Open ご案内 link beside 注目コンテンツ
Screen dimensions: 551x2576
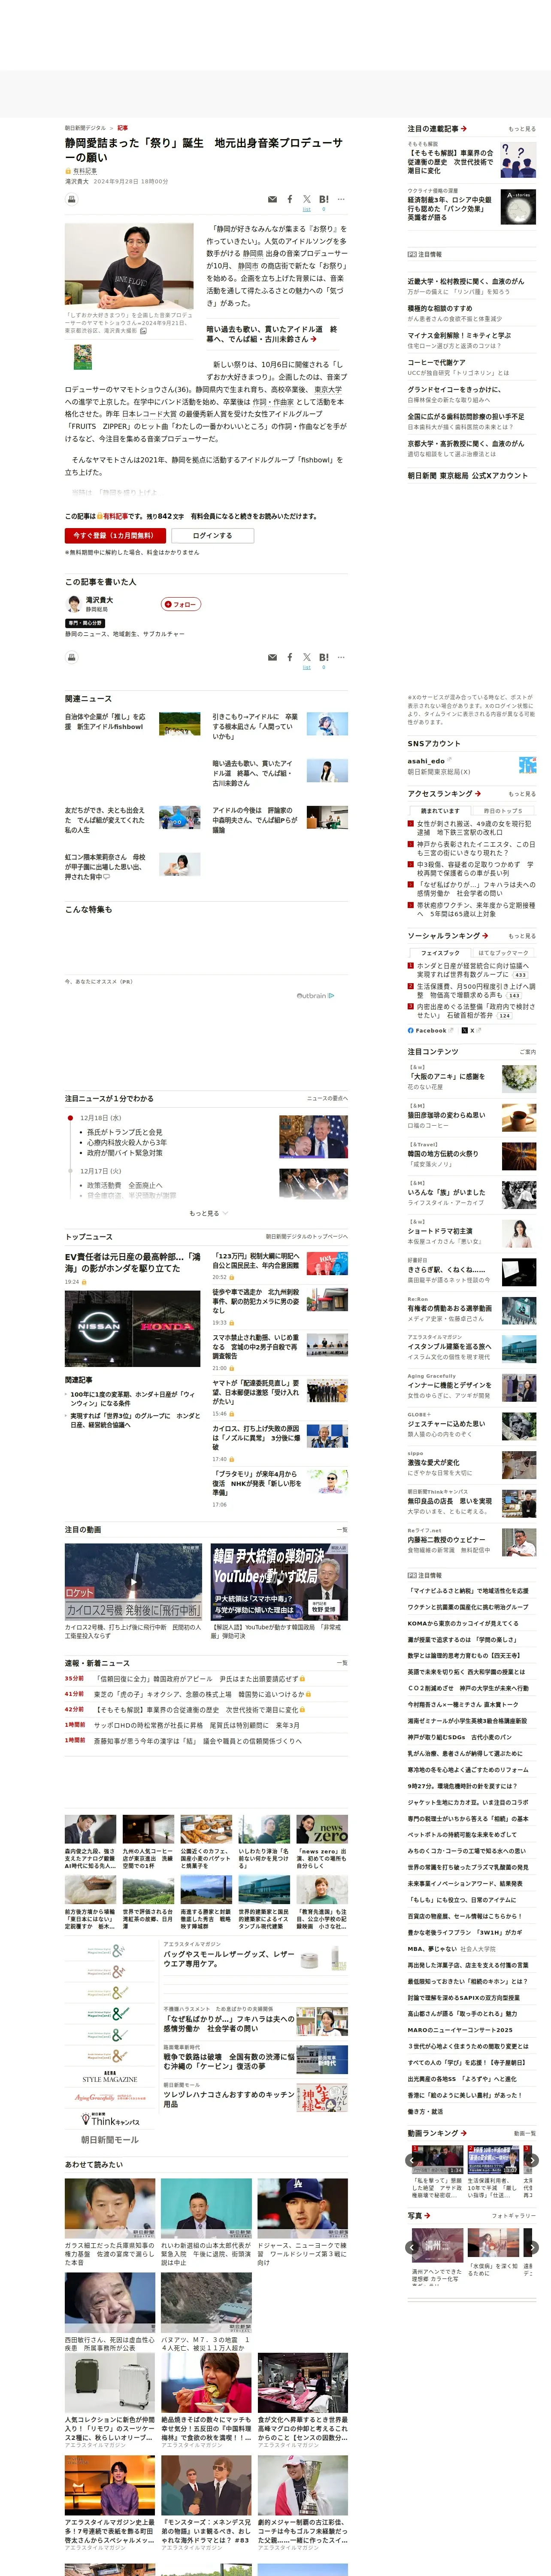pyautogui.click(x=528, y=1052)
